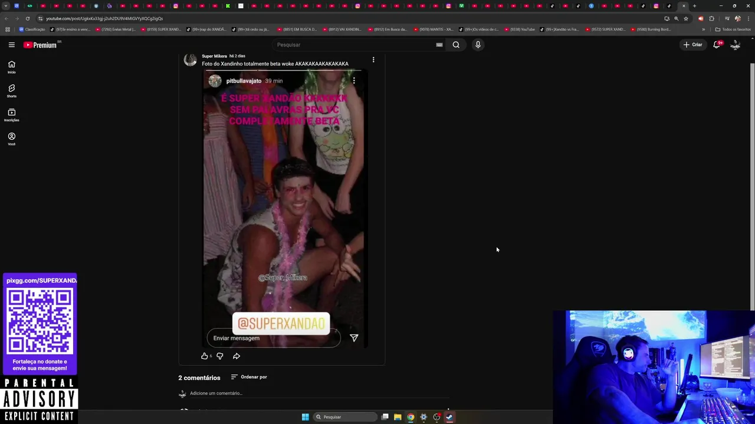
Task: Open the YouTube account avatar menu
Action: point(736,45)
